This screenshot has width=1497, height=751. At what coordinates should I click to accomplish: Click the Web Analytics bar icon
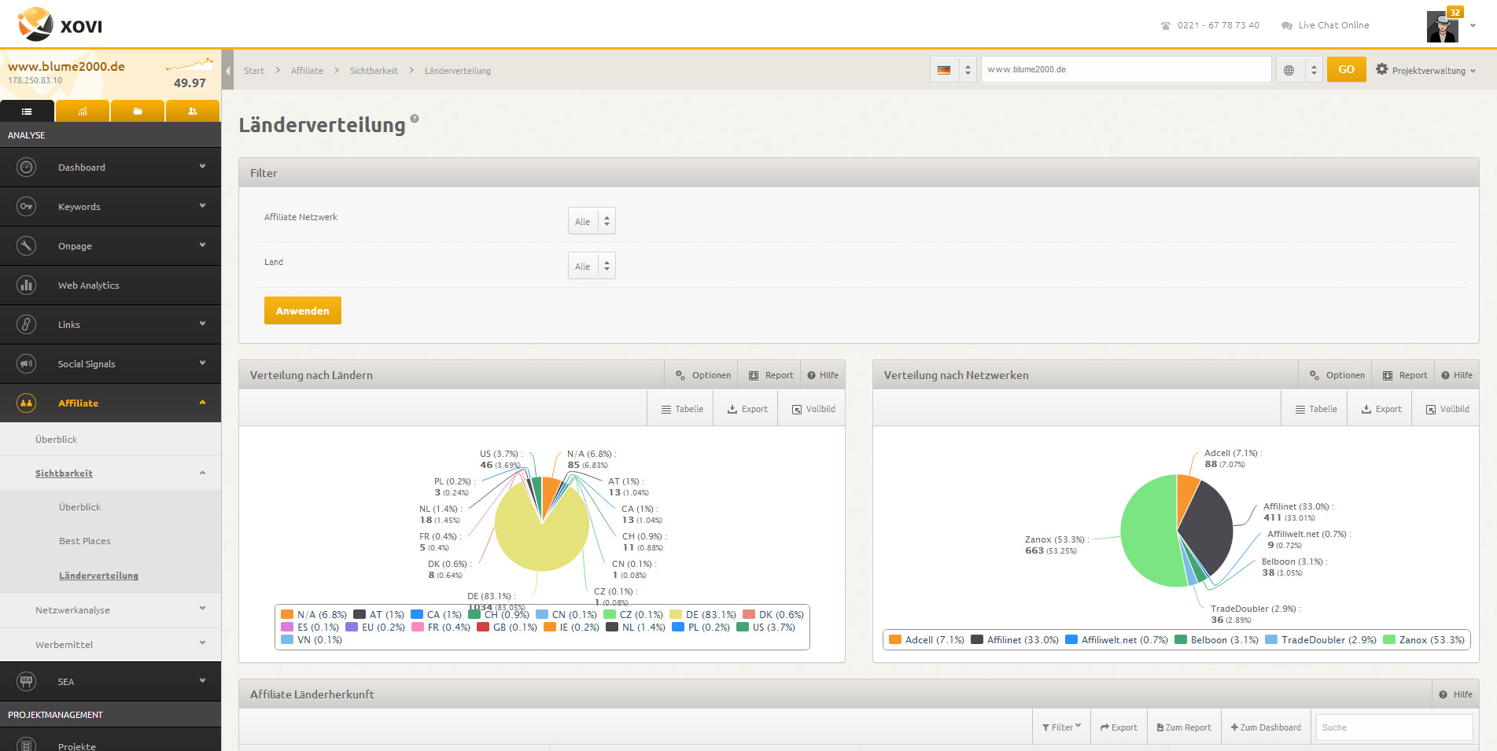click(x=27, y=285)
